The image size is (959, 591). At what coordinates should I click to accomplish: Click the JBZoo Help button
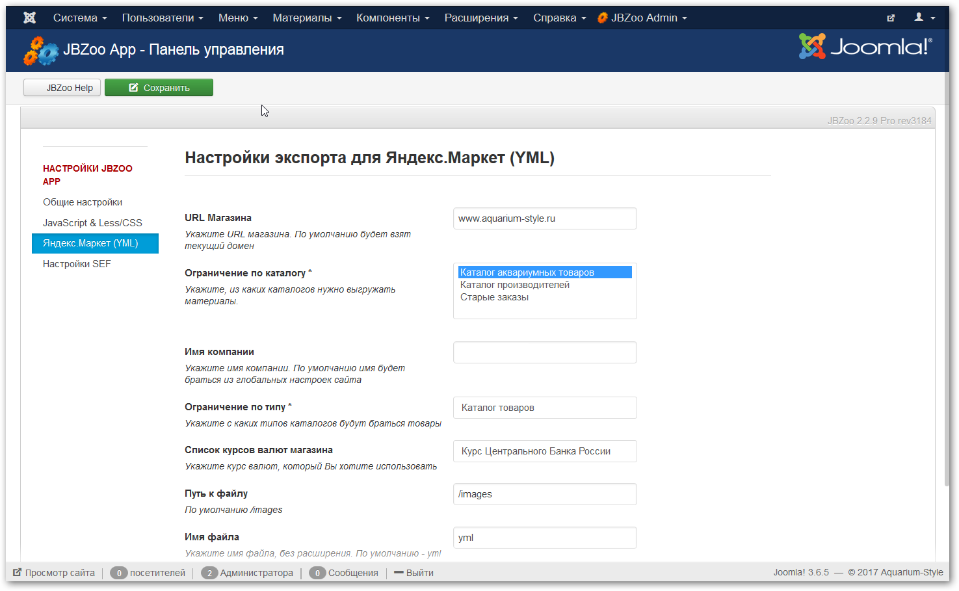tap(62, 88)
